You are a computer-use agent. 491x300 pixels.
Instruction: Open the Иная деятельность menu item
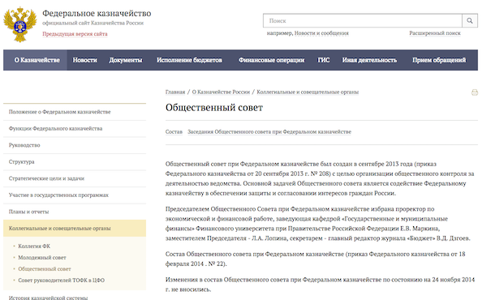(369, 60)
